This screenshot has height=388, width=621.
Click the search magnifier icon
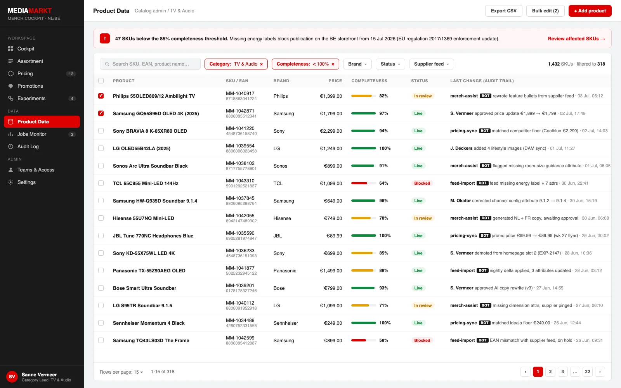[x=107, y=64]
